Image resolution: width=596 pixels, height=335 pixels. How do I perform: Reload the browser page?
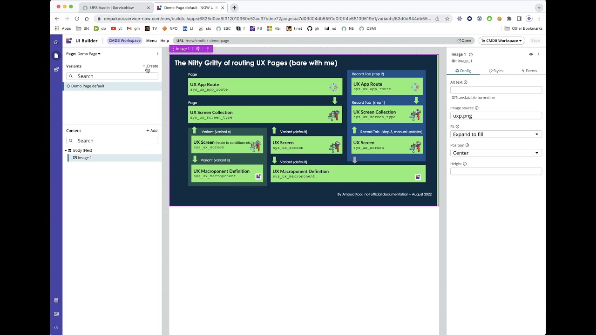(x=77, y=19)
